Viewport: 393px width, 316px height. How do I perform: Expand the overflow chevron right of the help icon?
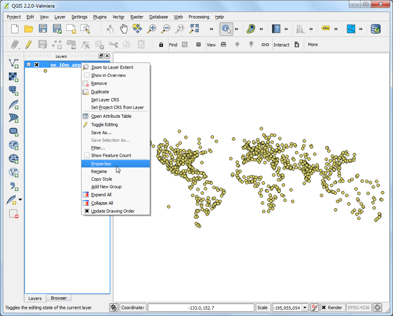pyautogui.click(x=286, y=29)
